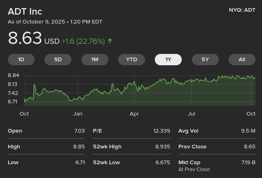Click the Open price row
Screen dimensions: 262x178
(46, 131)
